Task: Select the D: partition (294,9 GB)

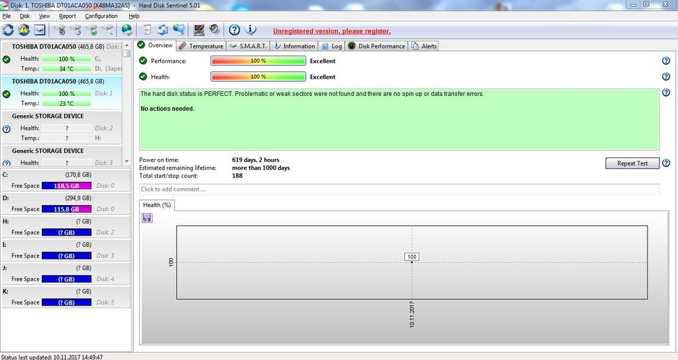Action: click(66, 204)
